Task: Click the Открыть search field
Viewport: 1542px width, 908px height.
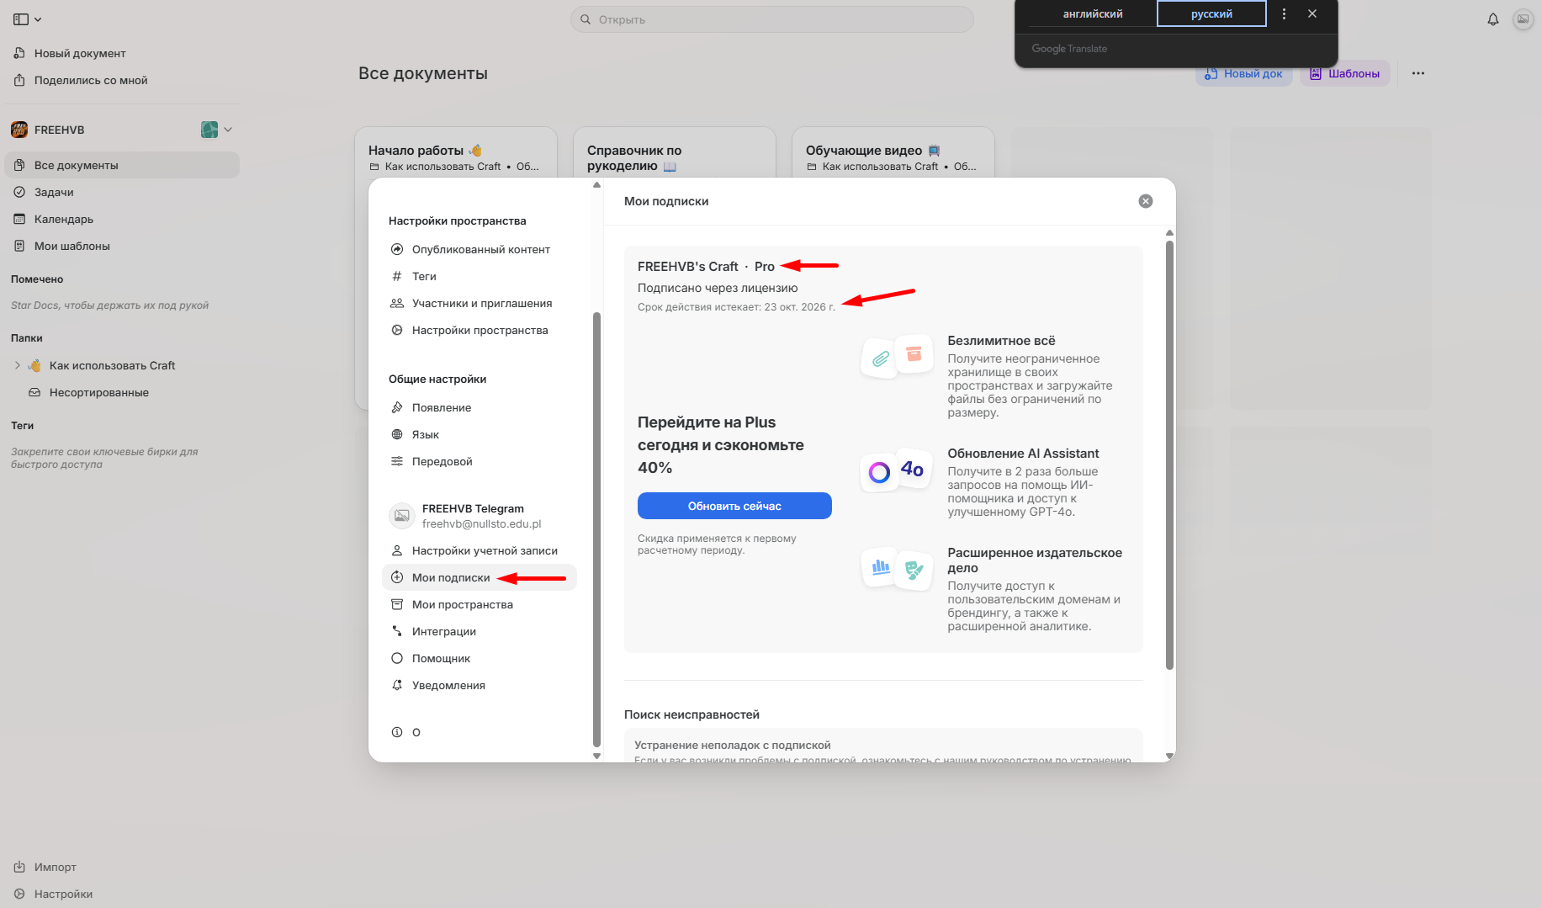Action: point(771,19)
